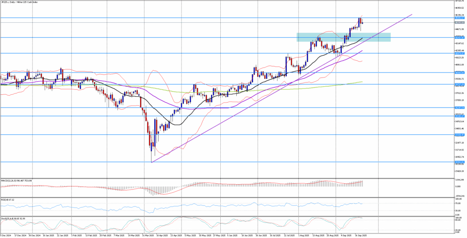467x238 pixels.
Task: Click the 40000.00 horizontal line price label
Action: [459, 72]
